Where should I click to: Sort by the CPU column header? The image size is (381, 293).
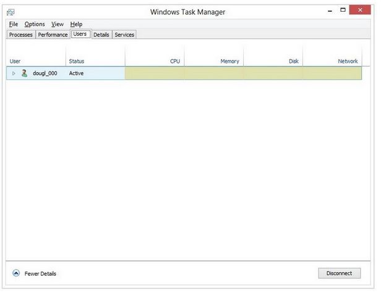click(x=155, y=56)
